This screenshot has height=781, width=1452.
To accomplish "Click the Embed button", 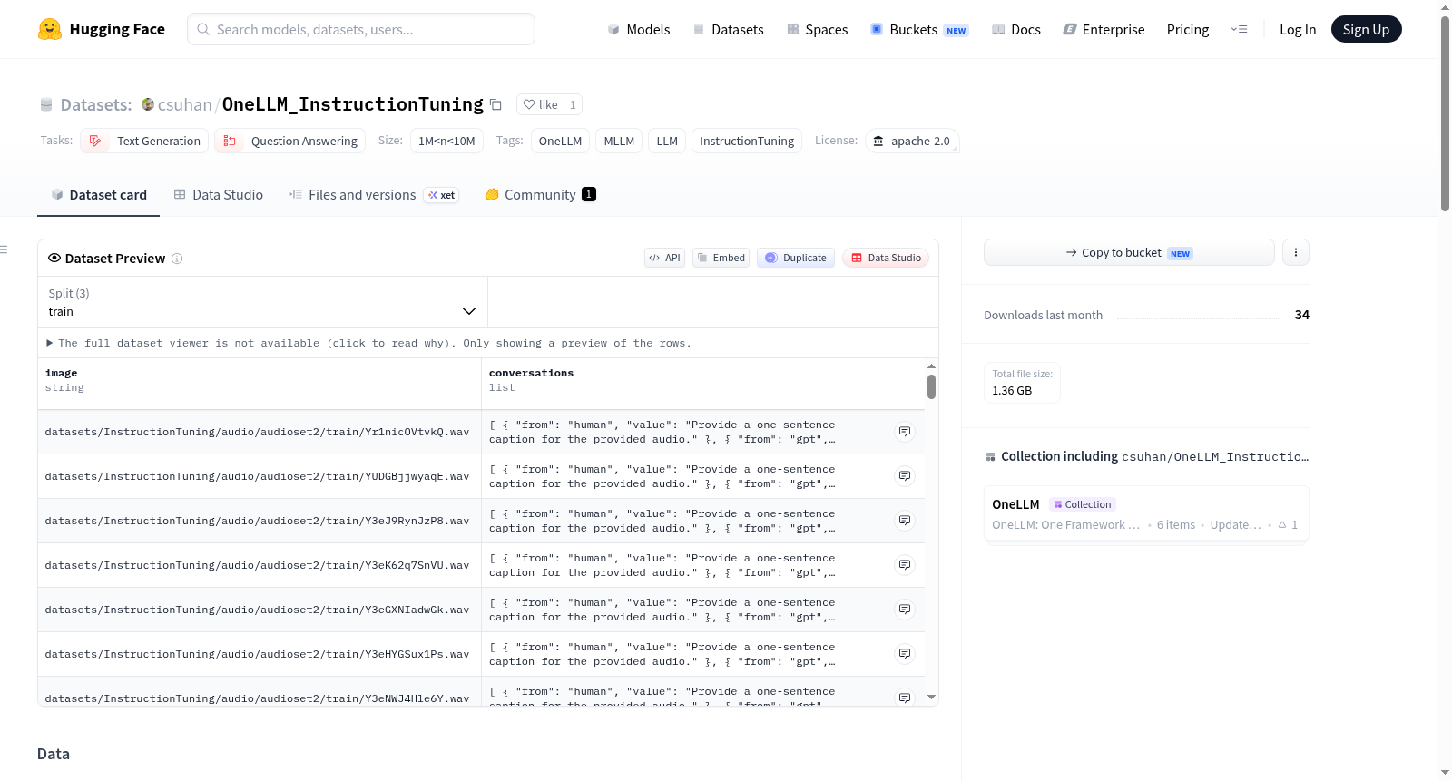I will coord(721,258).
